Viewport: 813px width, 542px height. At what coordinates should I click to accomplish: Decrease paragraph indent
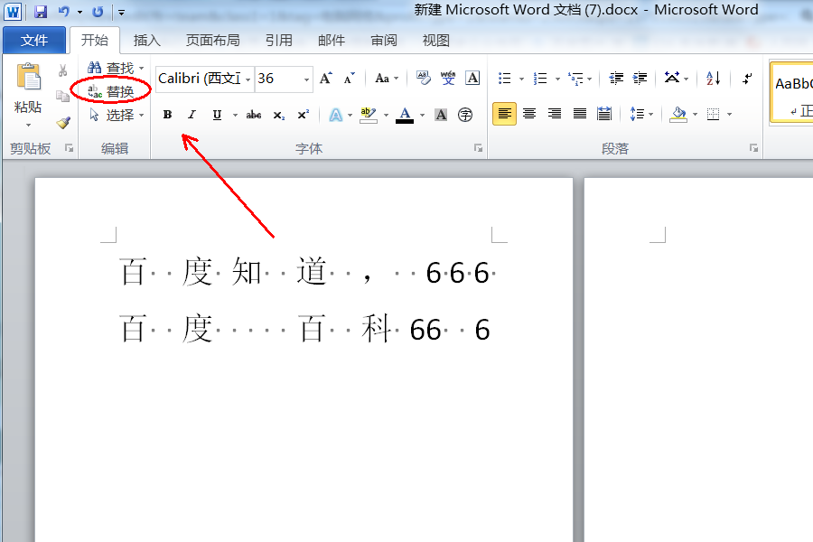pyautogui.click(x=616, y=79)
